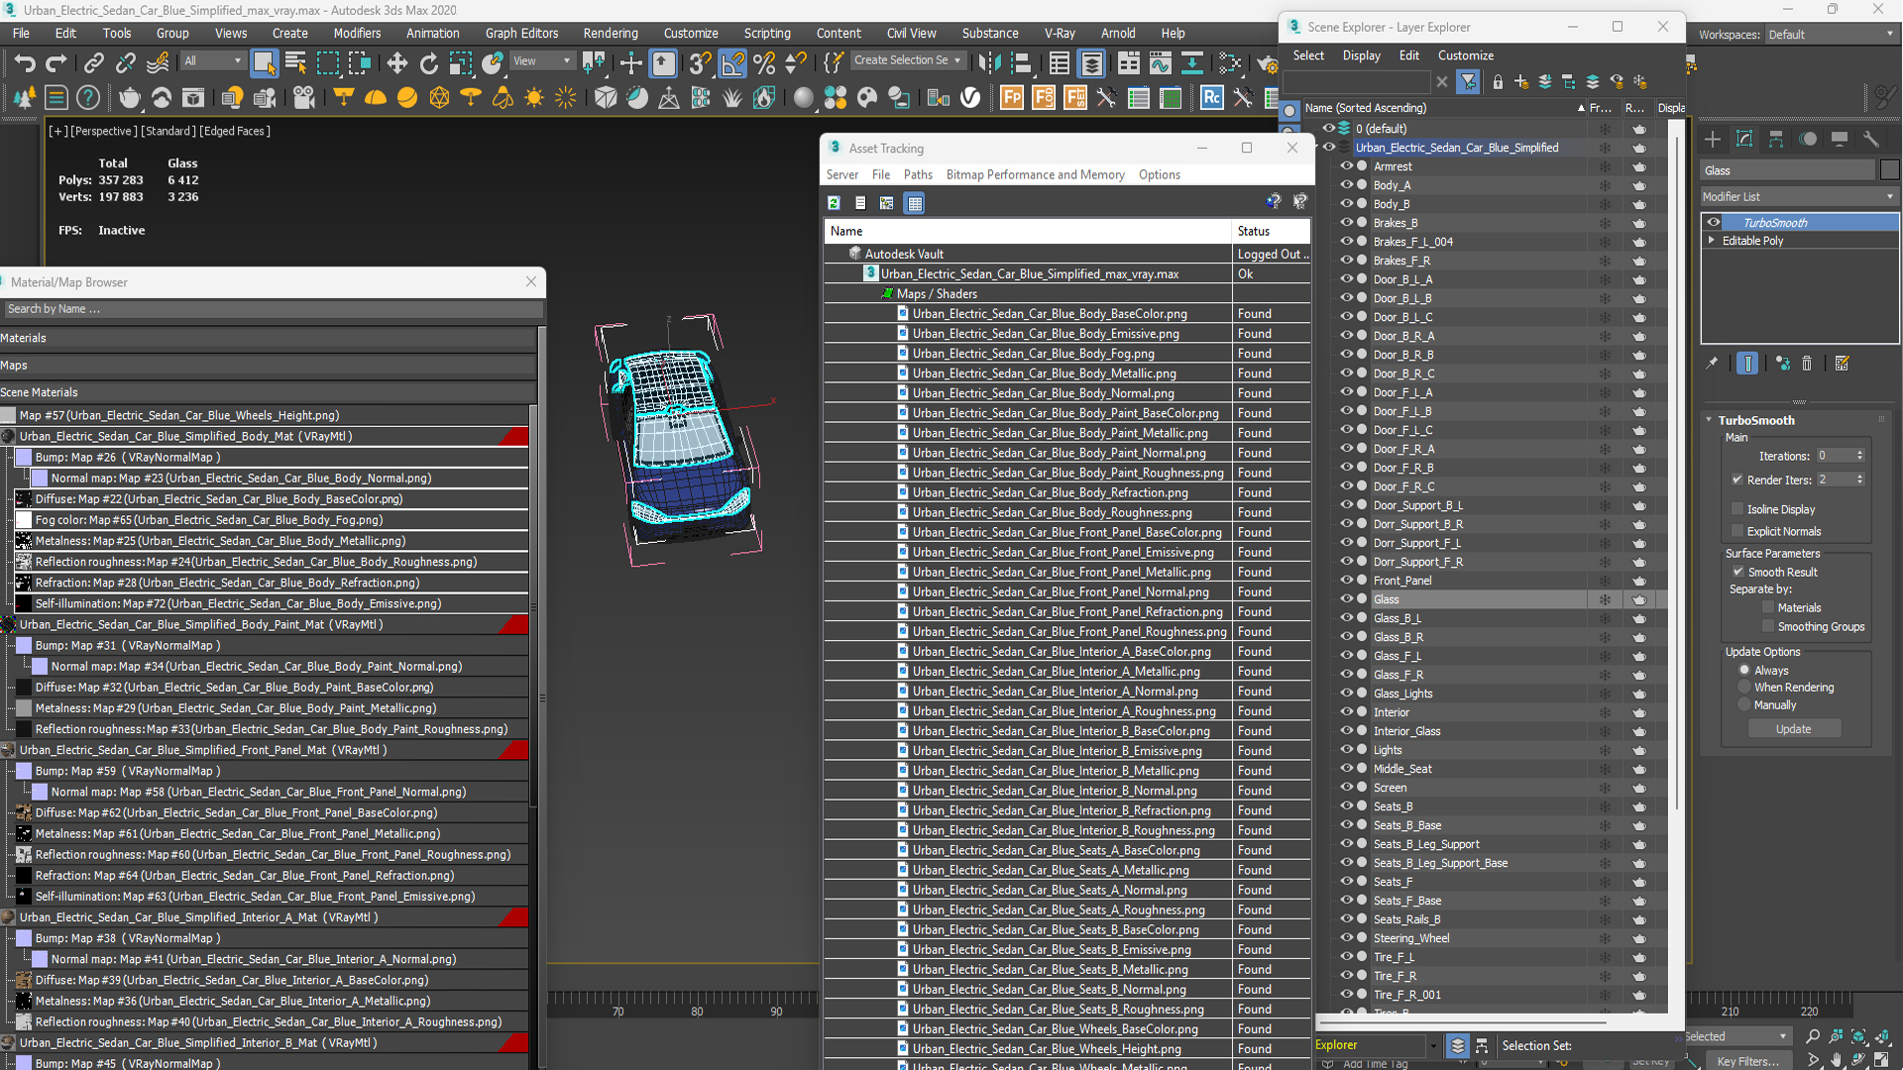Click the Perspective viewport label
The height and width of the screenshot is (1070, 1903).
(104, 131)
